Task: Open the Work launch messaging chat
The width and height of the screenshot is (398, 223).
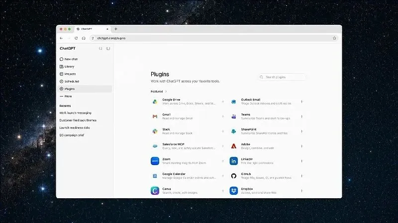Action: pyautogui.click(x=76, y=113)
